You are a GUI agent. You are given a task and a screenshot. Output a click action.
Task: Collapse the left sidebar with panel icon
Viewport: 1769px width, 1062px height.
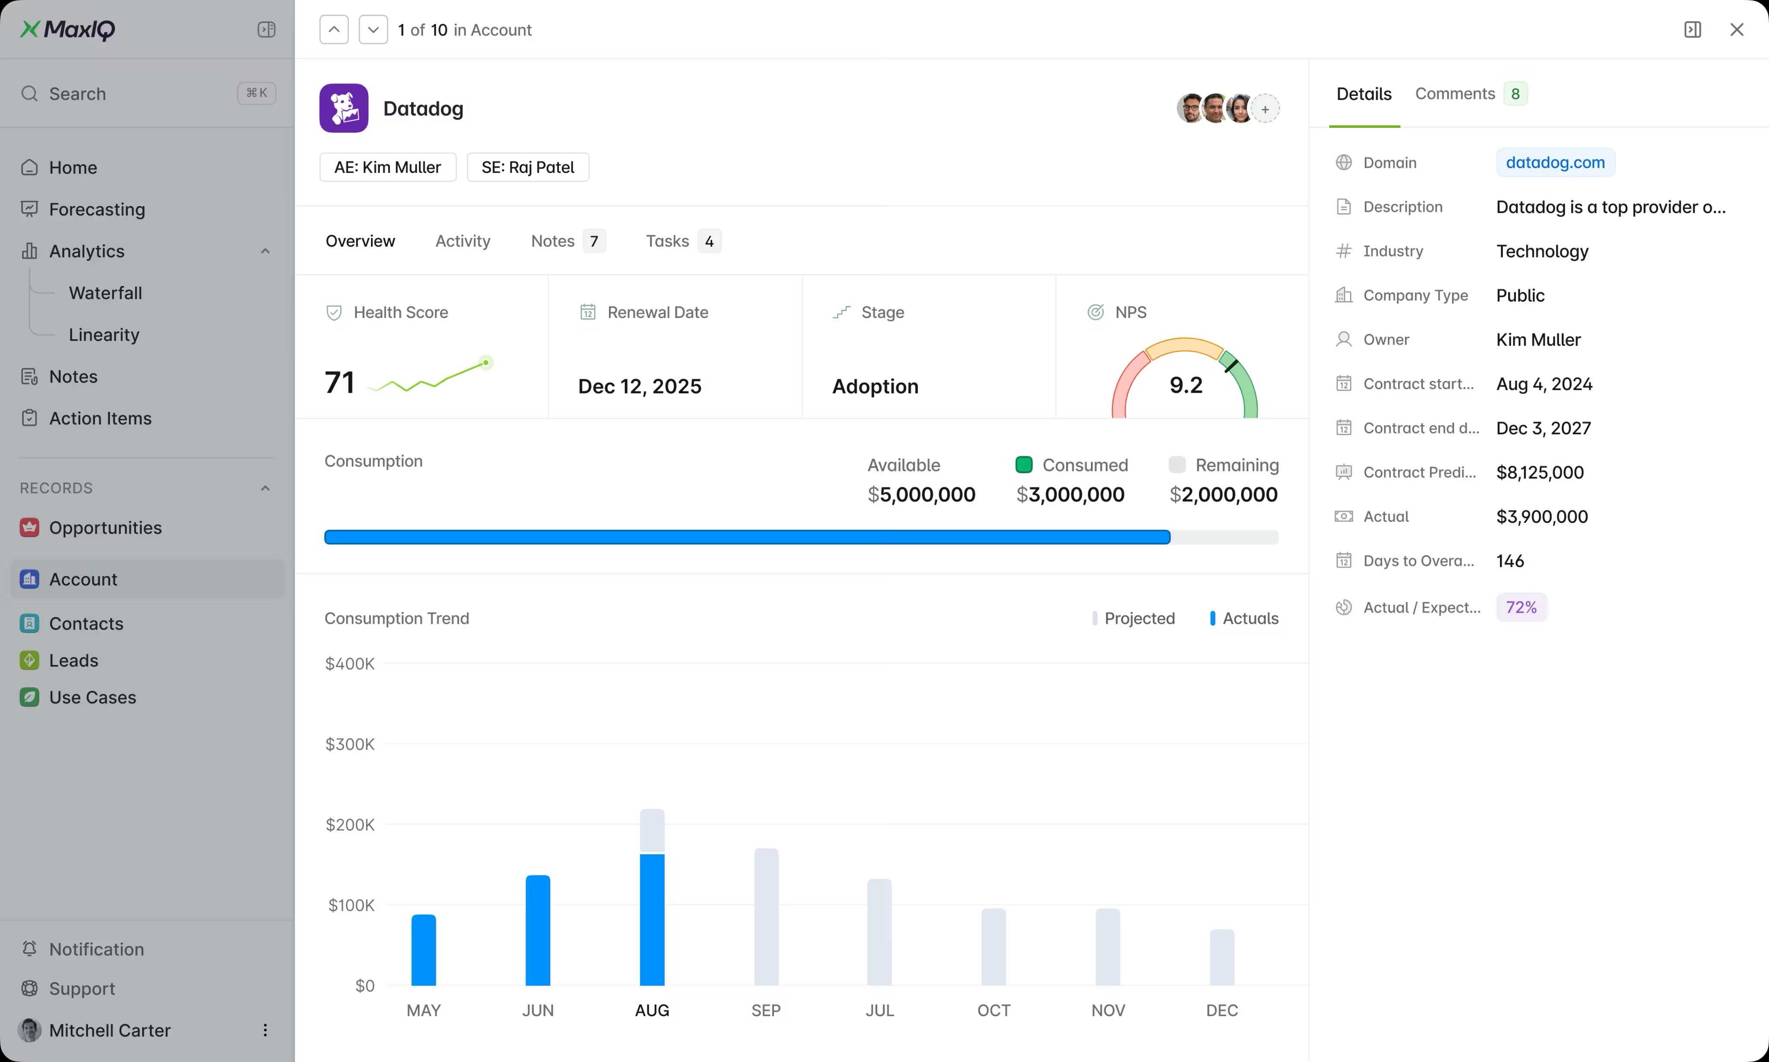pos(266,29)
